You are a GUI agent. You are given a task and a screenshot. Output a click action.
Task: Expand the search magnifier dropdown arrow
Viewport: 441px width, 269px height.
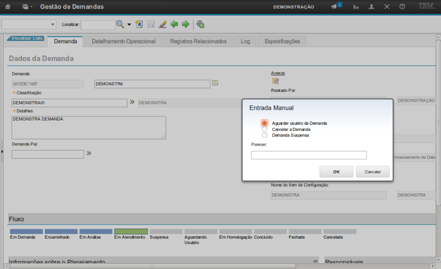click(129, 24)
